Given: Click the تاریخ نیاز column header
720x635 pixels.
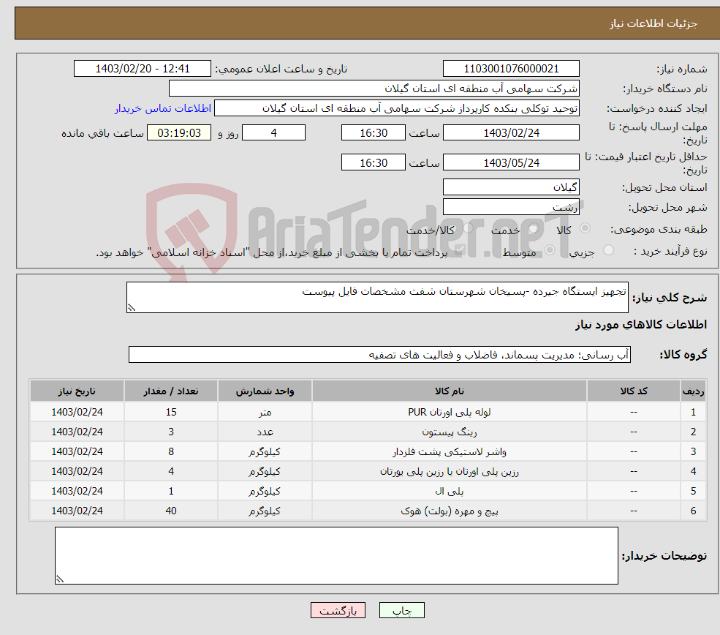Looking at the screenshot, I should (77, 391).
